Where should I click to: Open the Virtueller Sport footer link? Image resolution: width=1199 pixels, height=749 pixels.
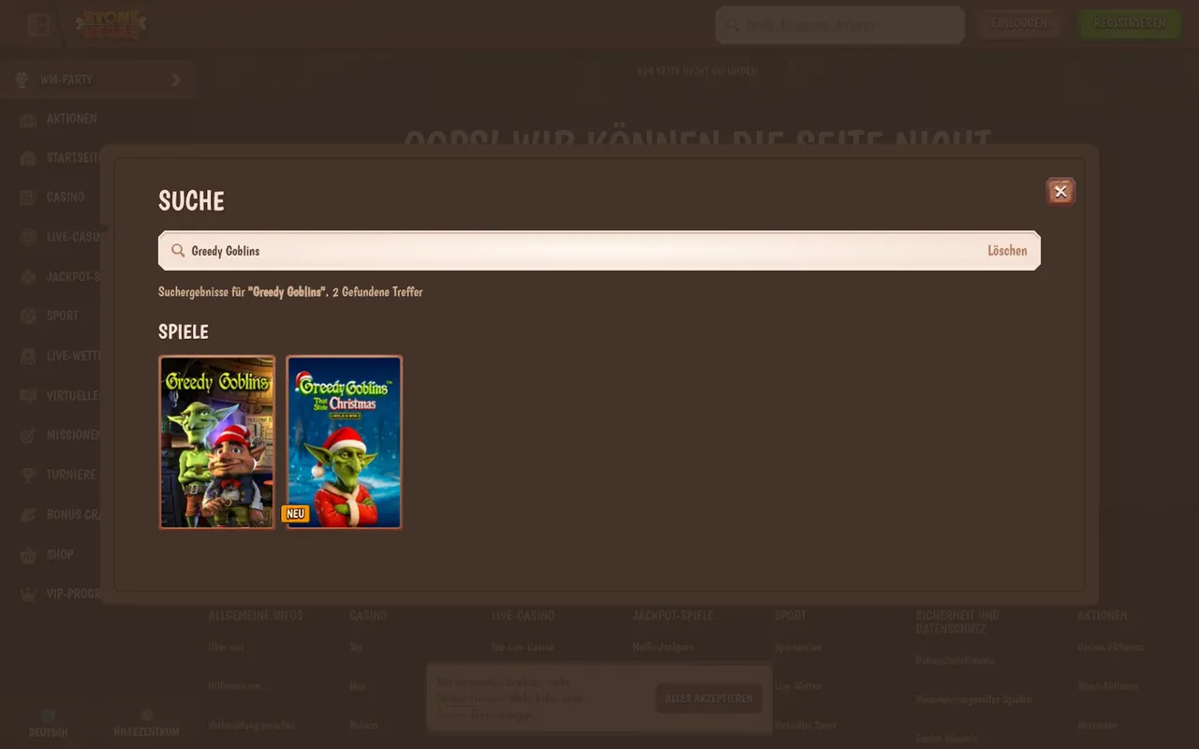[x=806, y=726]
